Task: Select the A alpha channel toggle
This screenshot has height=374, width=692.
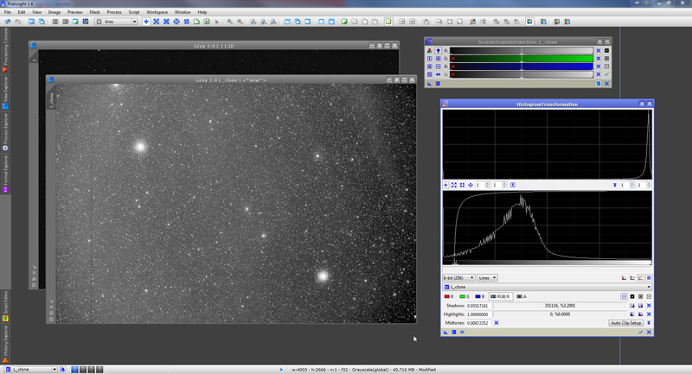Action: [x=521, y=296]
